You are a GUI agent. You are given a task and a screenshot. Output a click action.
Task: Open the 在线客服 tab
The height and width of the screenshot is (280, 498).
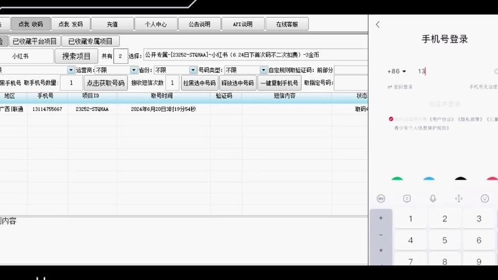coord(287,24)
